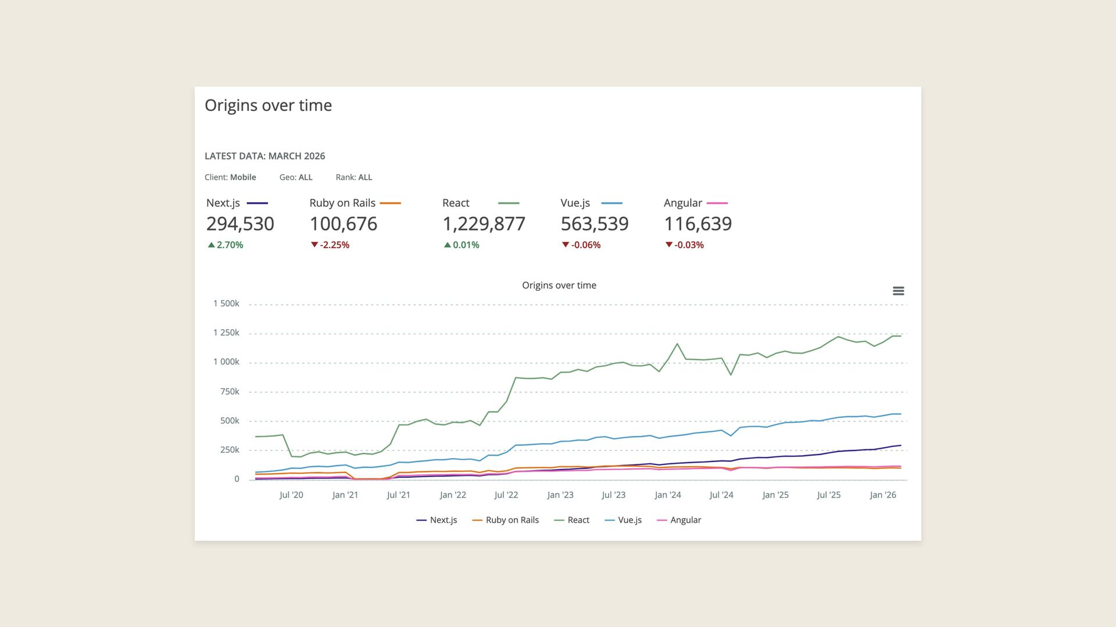Click the Ruby on Rails down arrow indicator
The image size is (1116, 627).
(314, 245)
